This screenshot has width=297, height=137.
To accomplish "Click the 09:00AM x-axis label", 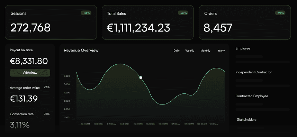I will [x=202, y=124].
